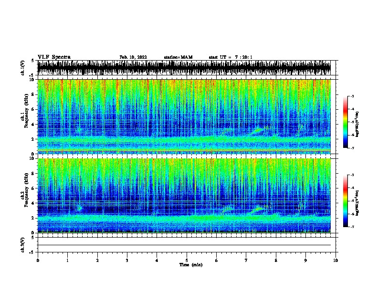Click the ch.1 "Frequency (kHz)" axis label

(26, 111)
